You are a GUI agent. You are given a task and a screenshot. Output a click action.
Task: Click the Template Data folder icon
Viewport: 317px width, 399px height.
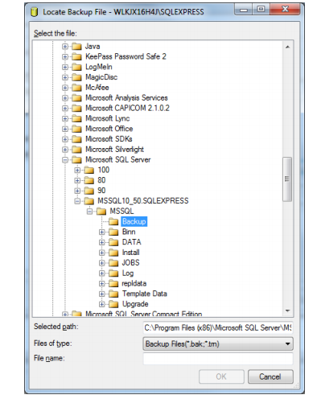point(113,294)
